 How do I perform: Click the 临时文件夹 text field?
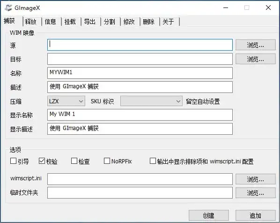(140, 193)
